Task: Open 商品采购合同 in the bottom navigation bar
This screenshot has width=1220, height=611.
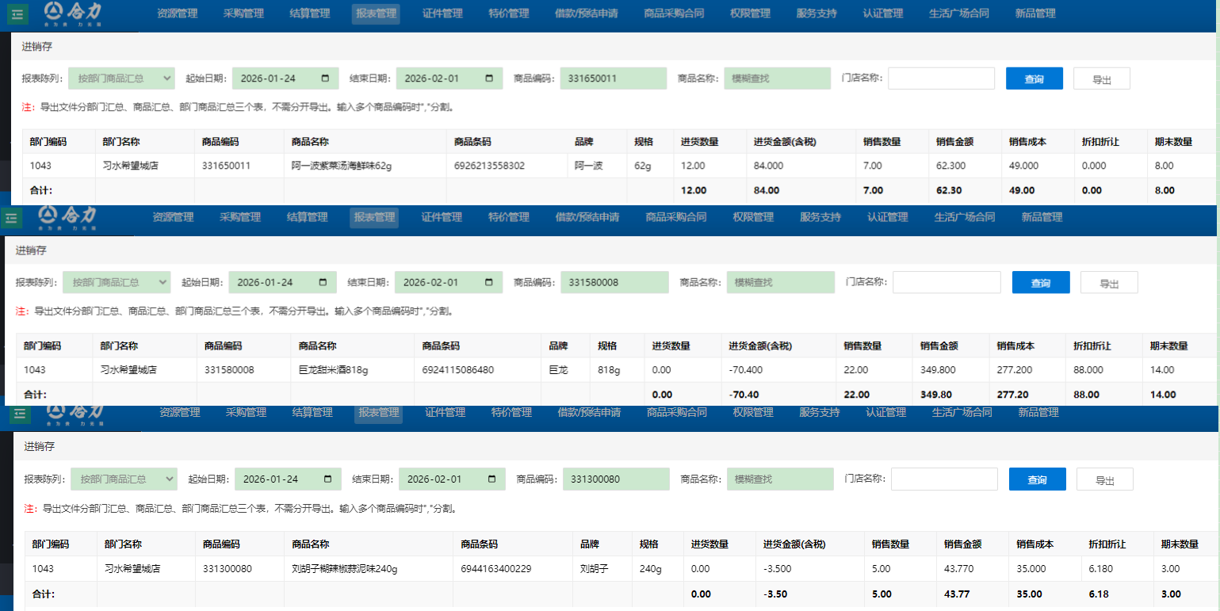Action: (x=676, y=412)
